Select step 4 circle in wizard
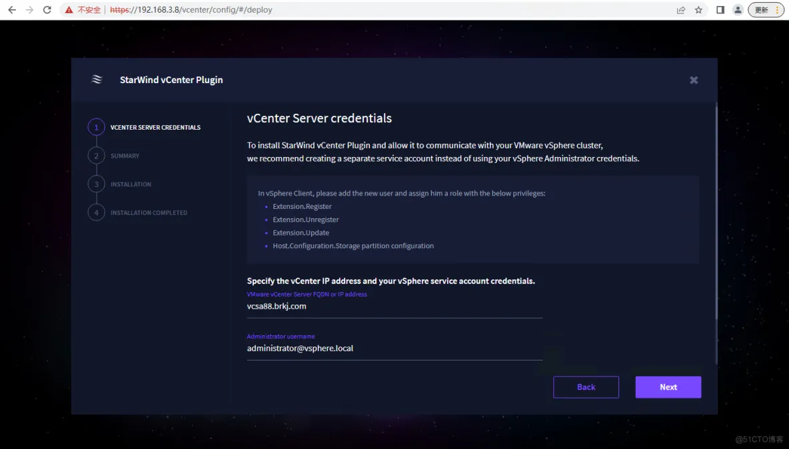The image size is (789, 449). coord(96,212)
